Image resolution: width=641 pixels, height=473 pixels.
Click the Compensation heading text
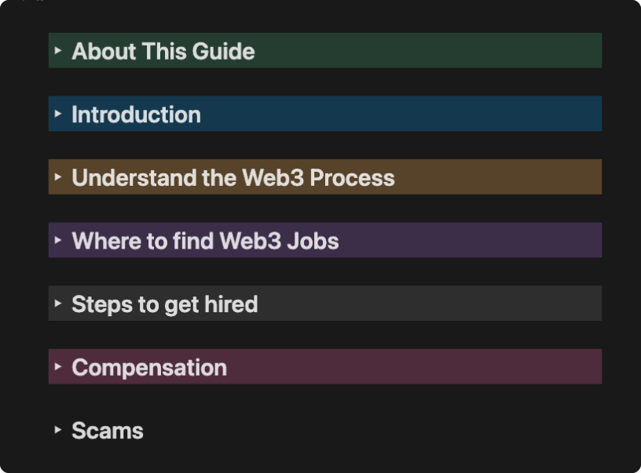tap(149, 367)
